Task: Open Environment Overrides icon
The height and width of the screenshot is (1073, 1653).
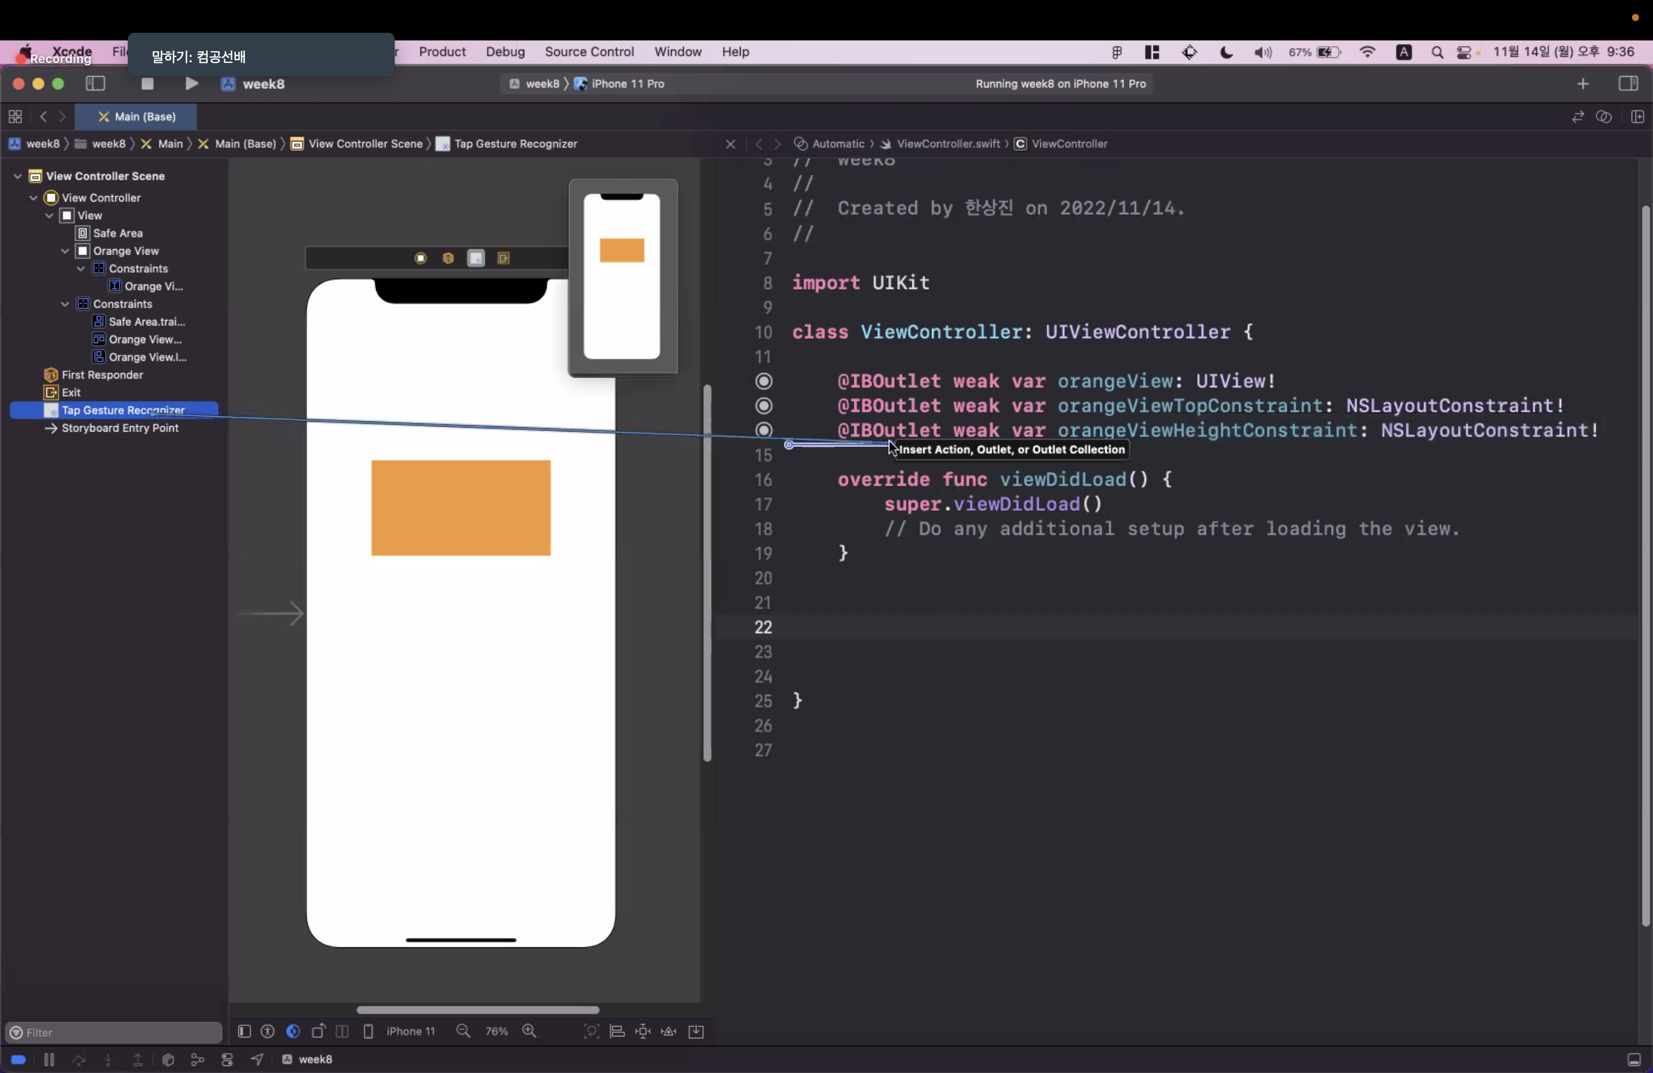Action: coord(227,1060)
